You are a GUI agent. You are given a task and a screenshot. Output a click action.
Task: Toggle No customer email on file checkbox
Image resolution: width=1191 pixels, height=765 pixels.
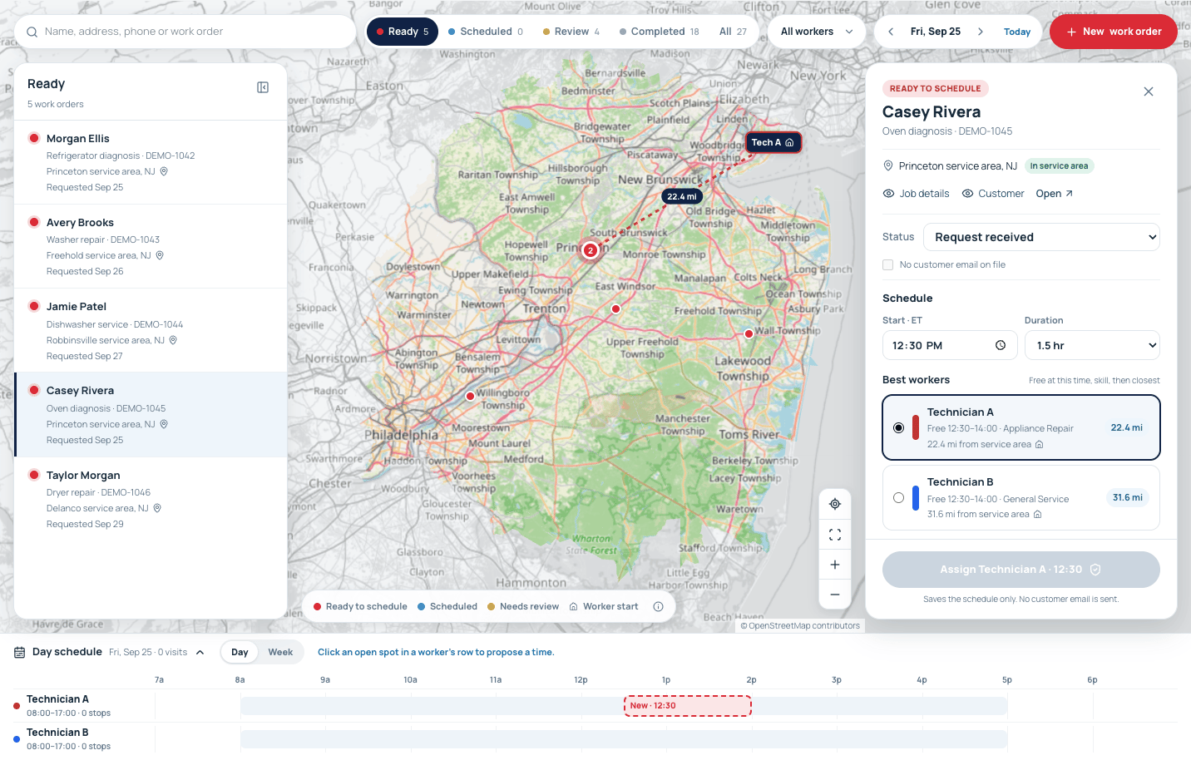tap(888, 264)
